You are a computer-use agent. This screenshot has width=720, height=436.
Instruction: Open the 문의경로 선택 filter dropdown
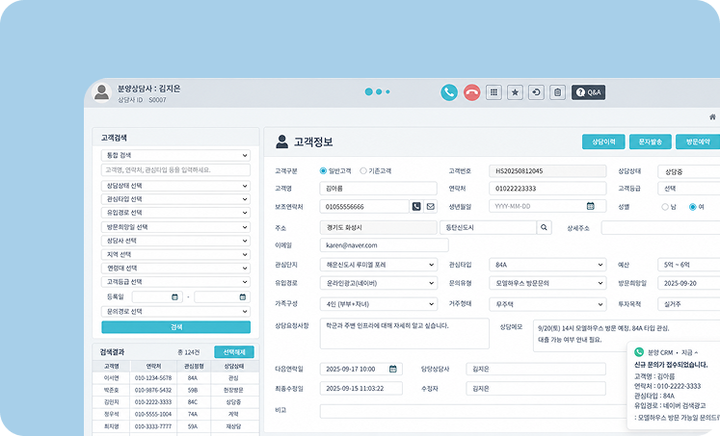coord(175,312)
